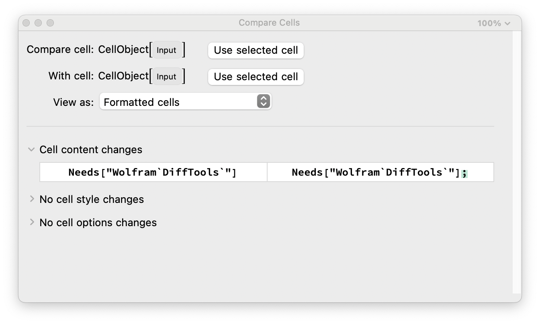Screen dimensions: 540x324
Task: Click the "Compare cell:" label
Action: (60, 50)
